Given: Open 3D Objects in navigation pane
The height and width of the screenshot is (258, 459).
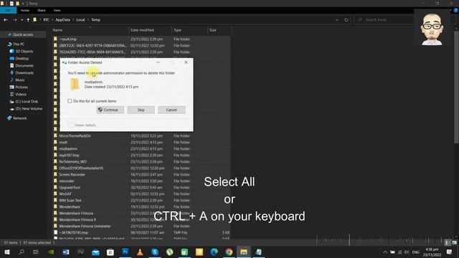Looking at the screenshot, I should (x=24, y=51).
